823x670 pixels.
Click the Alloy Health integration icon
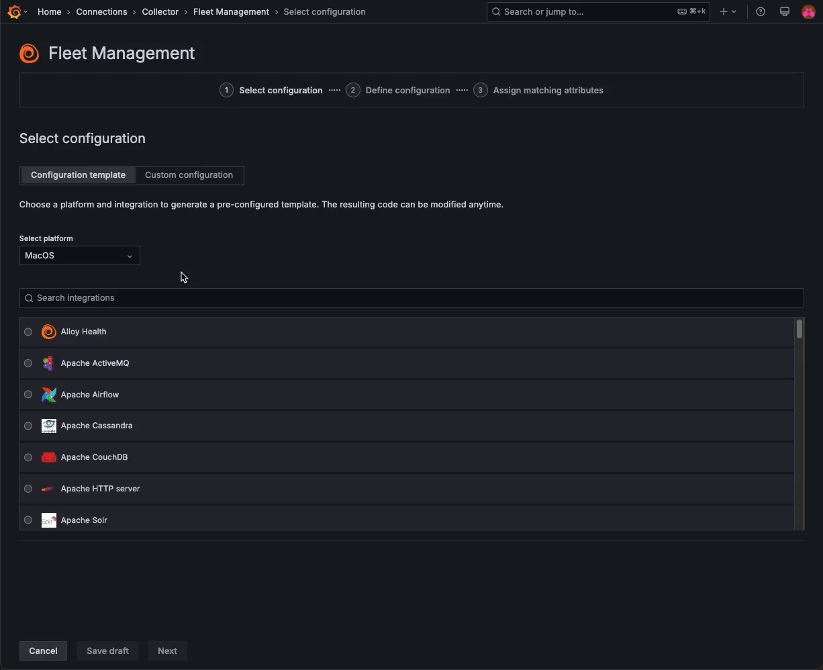point(48,331)
